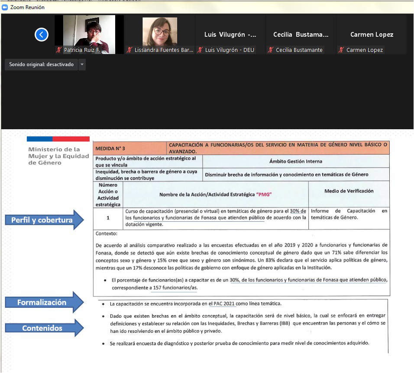The width and height of the screenshot is (414, 373).
Task: Click Luis Vilugrón's muted microphone icon
Action: click(x=200, y=50)
